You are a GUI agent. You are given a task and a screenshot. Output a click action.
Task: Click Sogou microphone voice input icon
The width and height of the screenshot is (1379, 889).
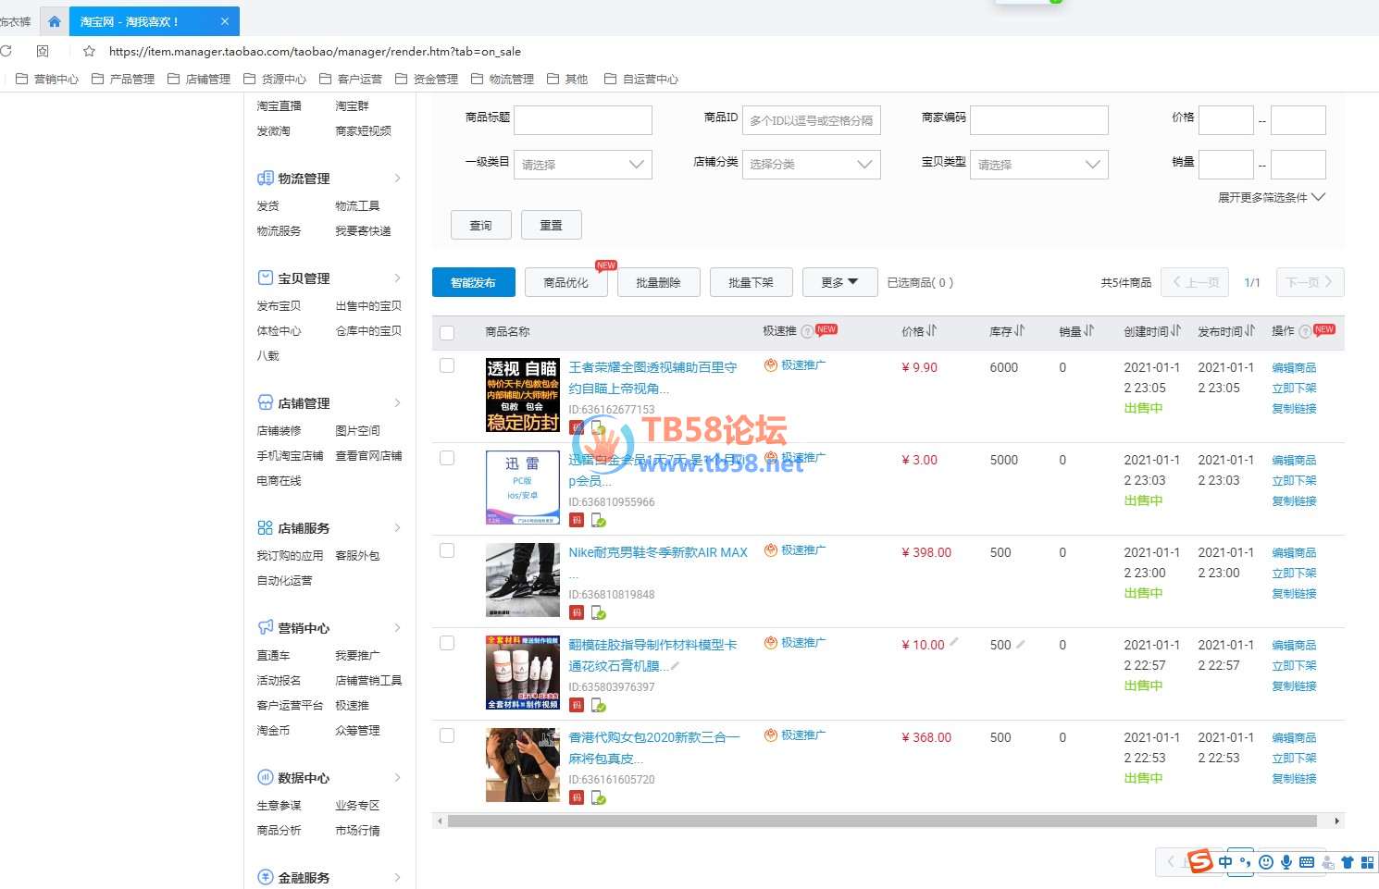[1286, 862]
